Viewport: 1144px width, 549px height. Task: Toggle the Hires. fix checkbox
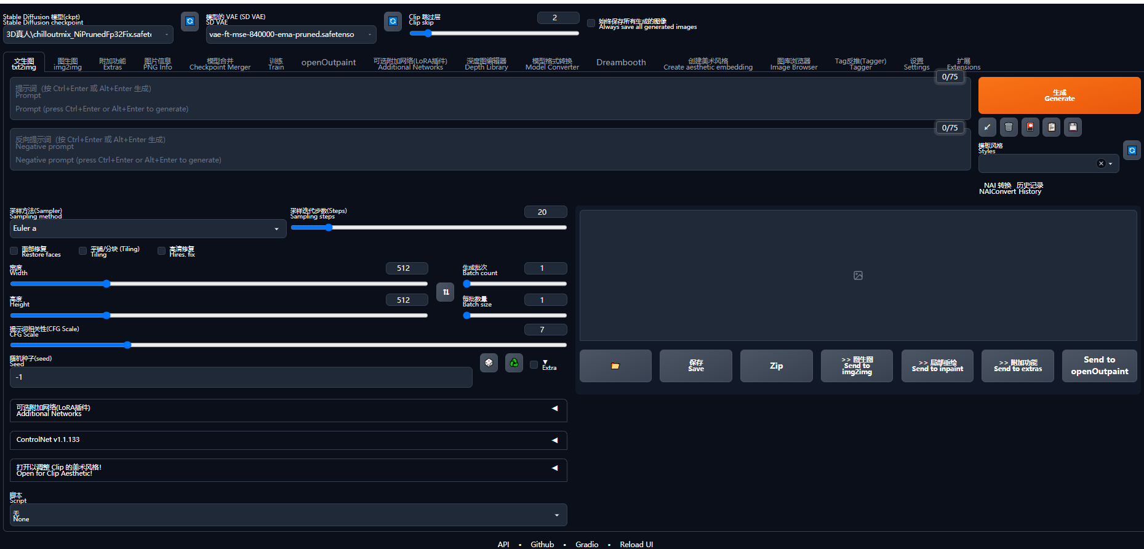162,251
